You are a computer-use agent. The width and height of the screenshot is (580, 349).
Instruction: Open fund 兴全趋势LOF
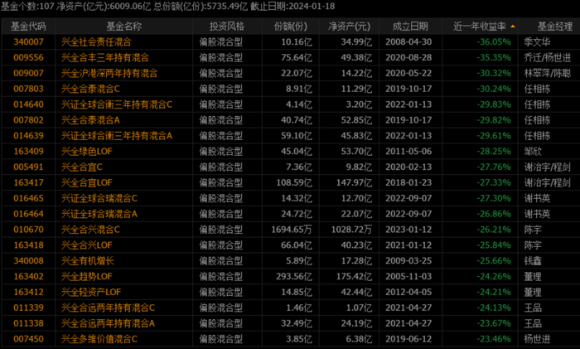coord(86,276)
